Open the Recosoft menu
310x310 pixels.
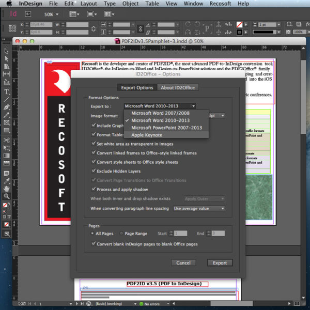point(220,4)
